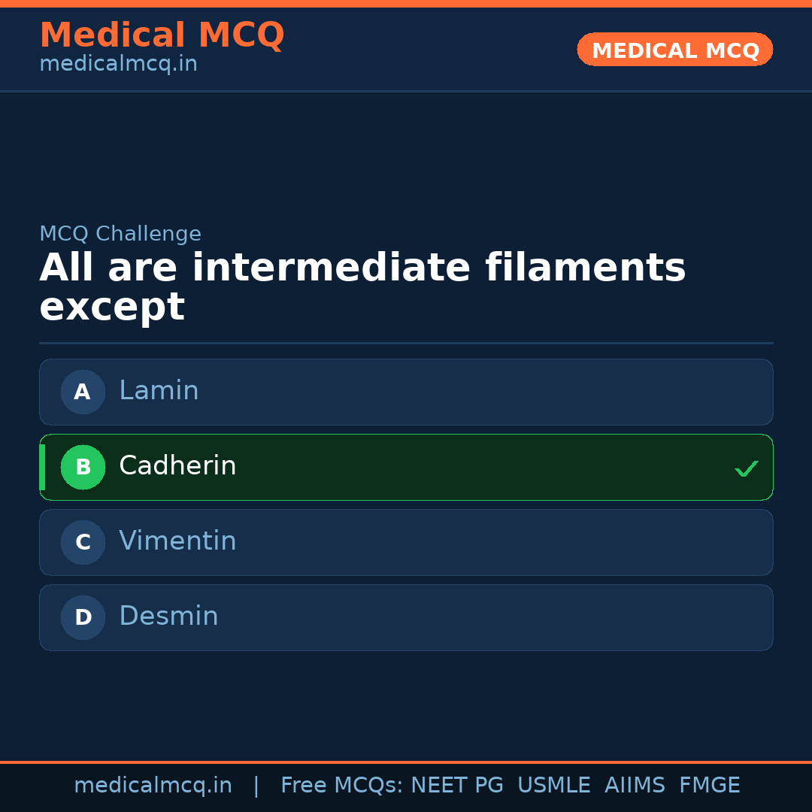Open the medicalmcq.in link in footer
This screenshot has height=812, width=812.
(153, 786)
